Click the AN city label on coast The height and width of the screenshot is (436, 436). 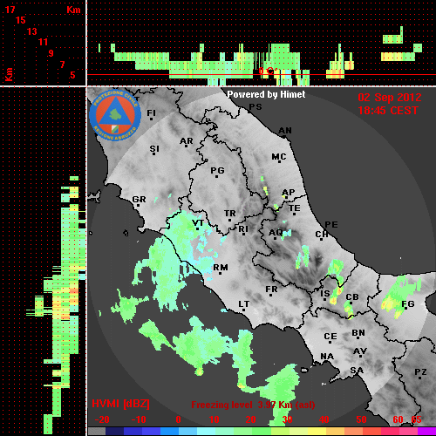tap(285, 131)
